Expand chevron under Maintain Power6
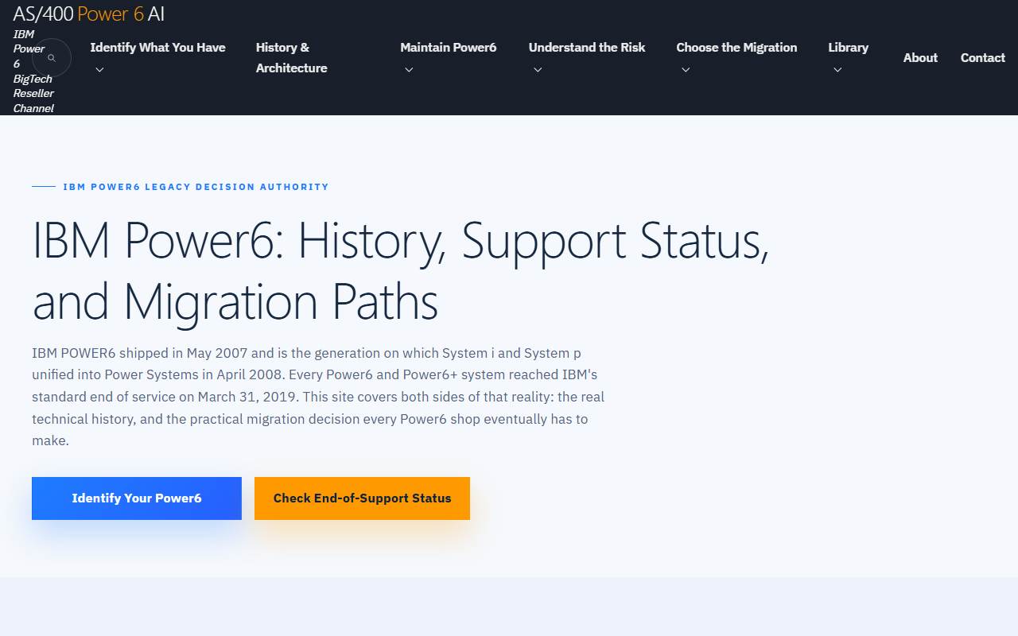The height and width of the screenshot is (636, 1018). [x=409, y=70]
